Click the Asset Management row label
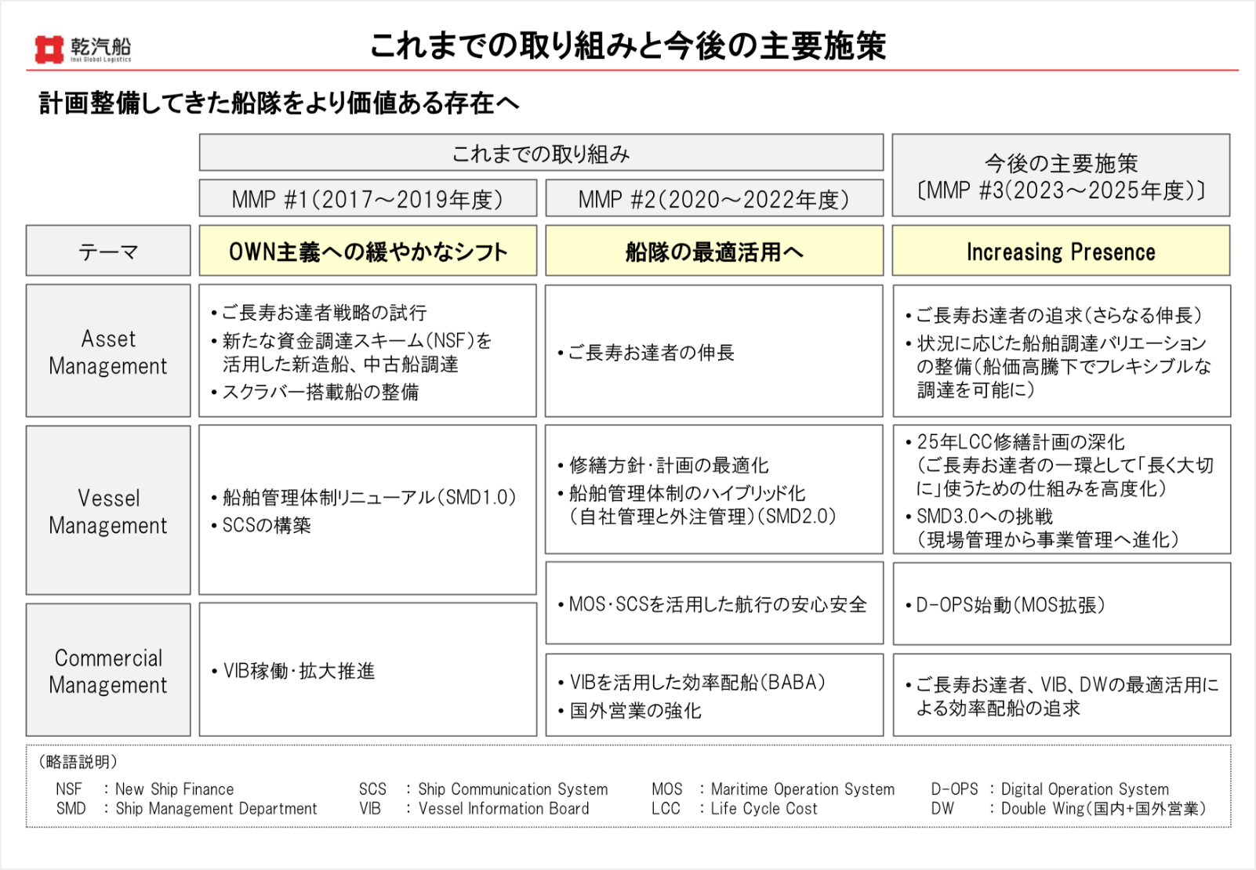 [x=108, y=351]
